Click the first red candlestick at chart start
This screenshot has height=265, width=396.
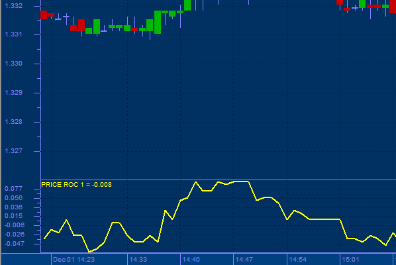coord(44,15)
